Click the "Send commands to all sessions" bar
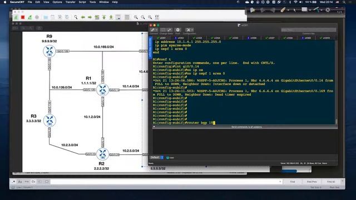 [246, 127]
